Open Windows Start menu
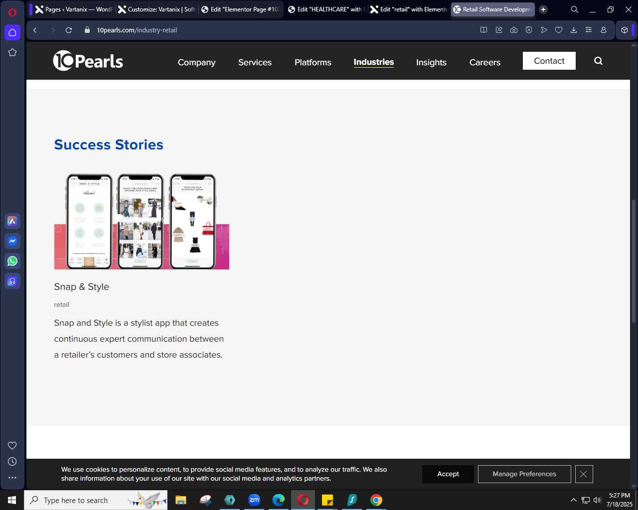The width and height of the screenshot is (638, 510). coord(12,500)
